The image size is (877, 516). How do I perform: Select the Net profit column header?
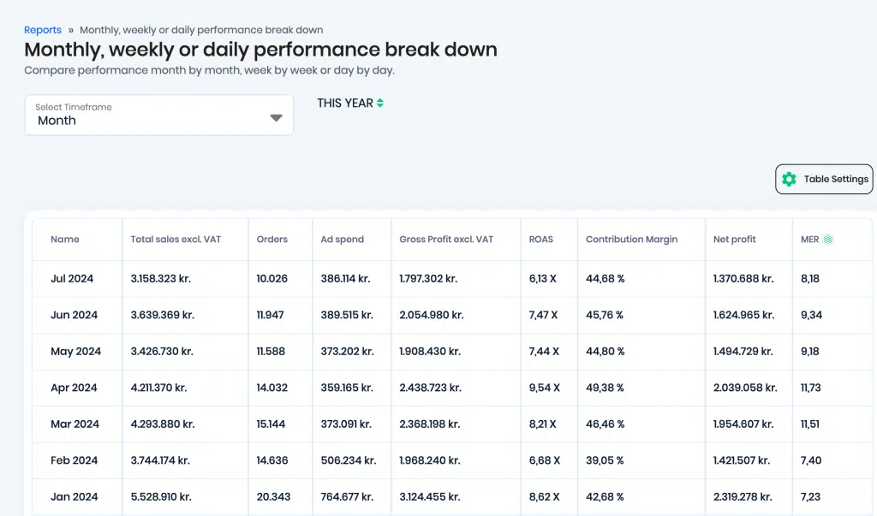[x=734, y=240]
